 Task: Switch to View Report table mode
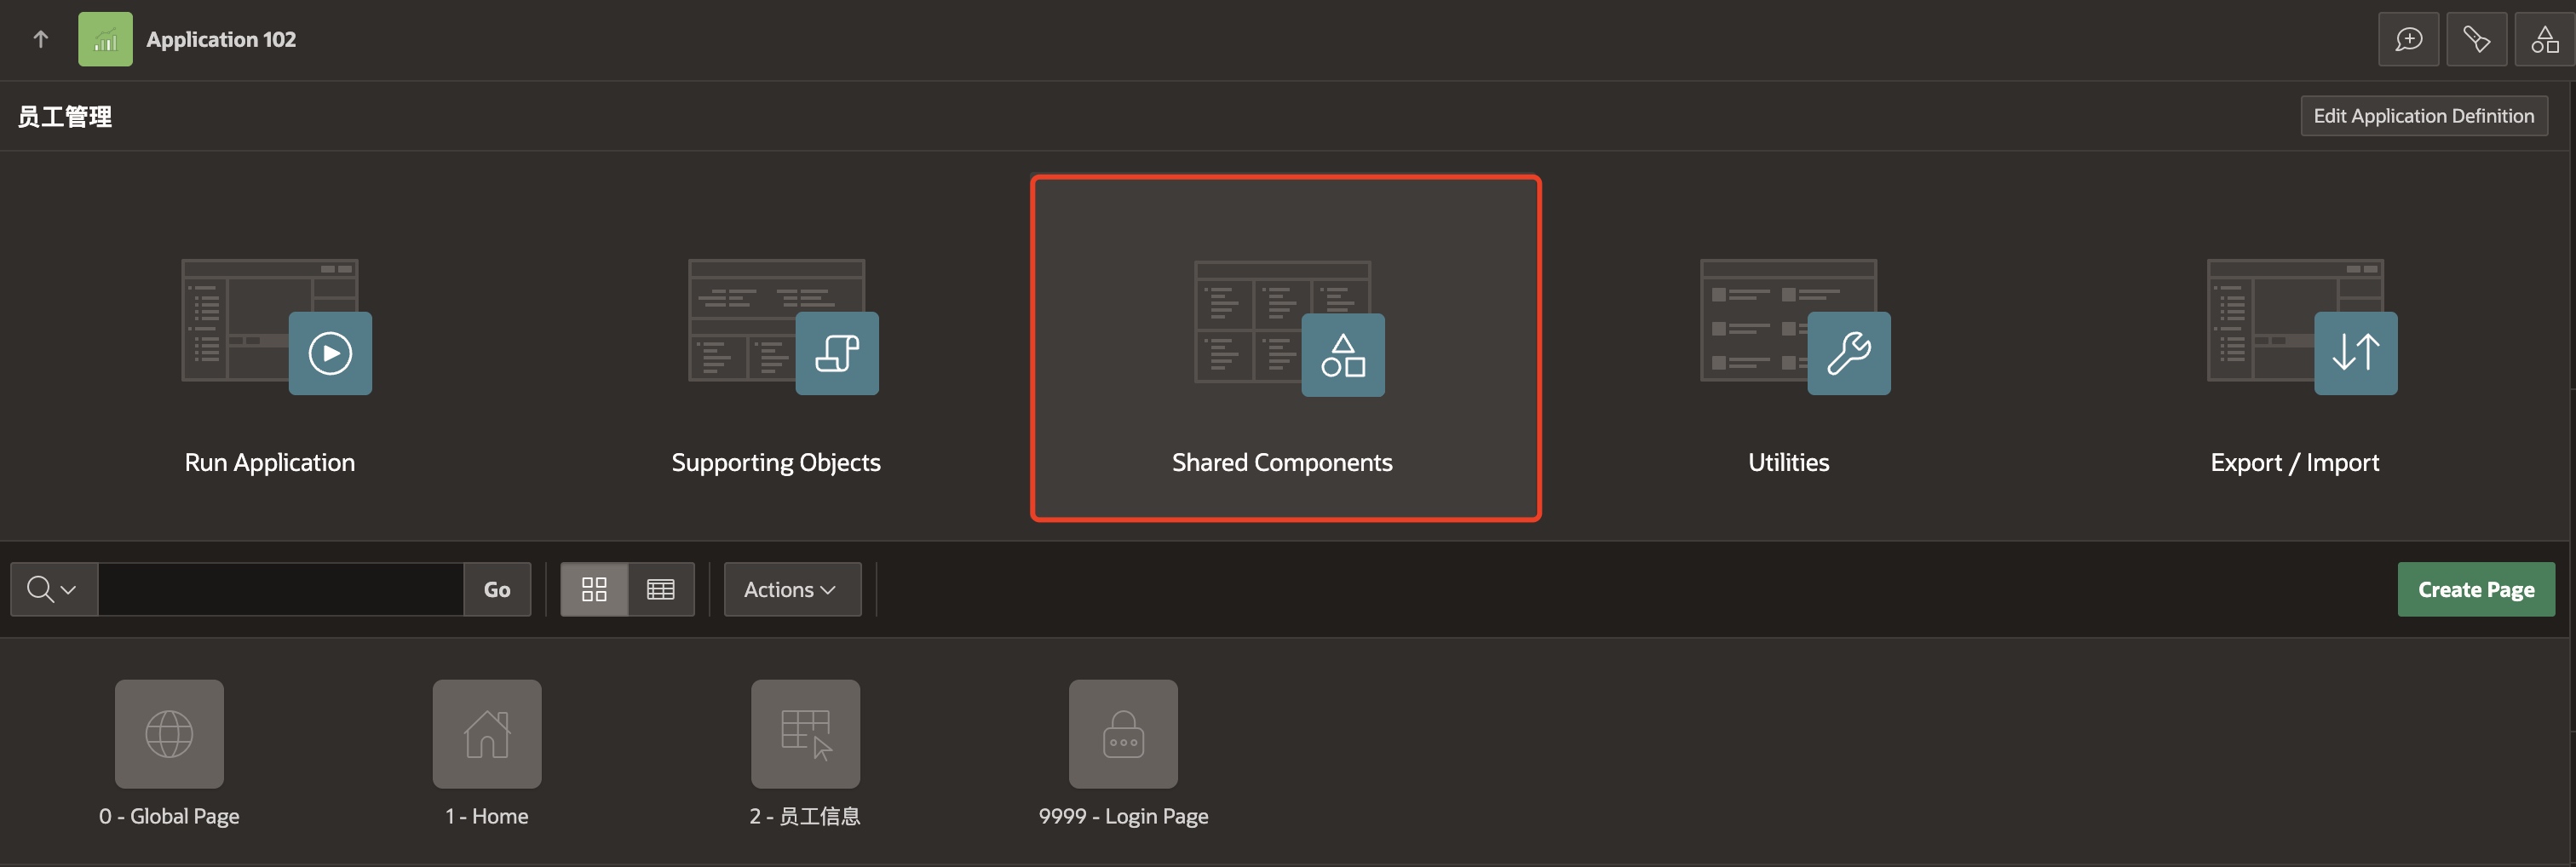click(x=661, y=589)
